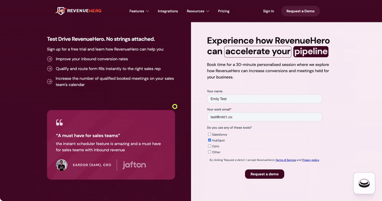Screen dimensions: 382x201
Task: Click Sardor's avatar photo in testimonial
Action: tap(62, 165)
